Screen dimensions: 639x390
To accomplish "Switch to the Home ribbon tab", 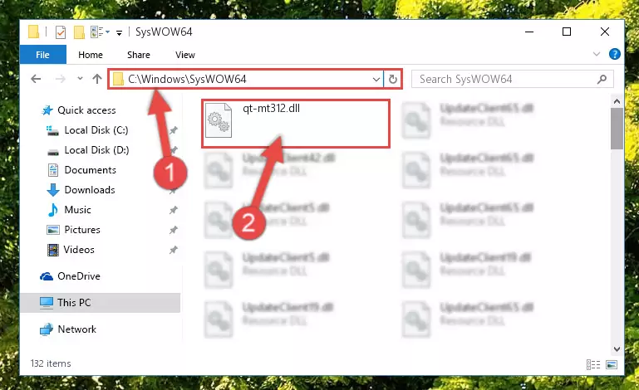I will pos(91,55).
